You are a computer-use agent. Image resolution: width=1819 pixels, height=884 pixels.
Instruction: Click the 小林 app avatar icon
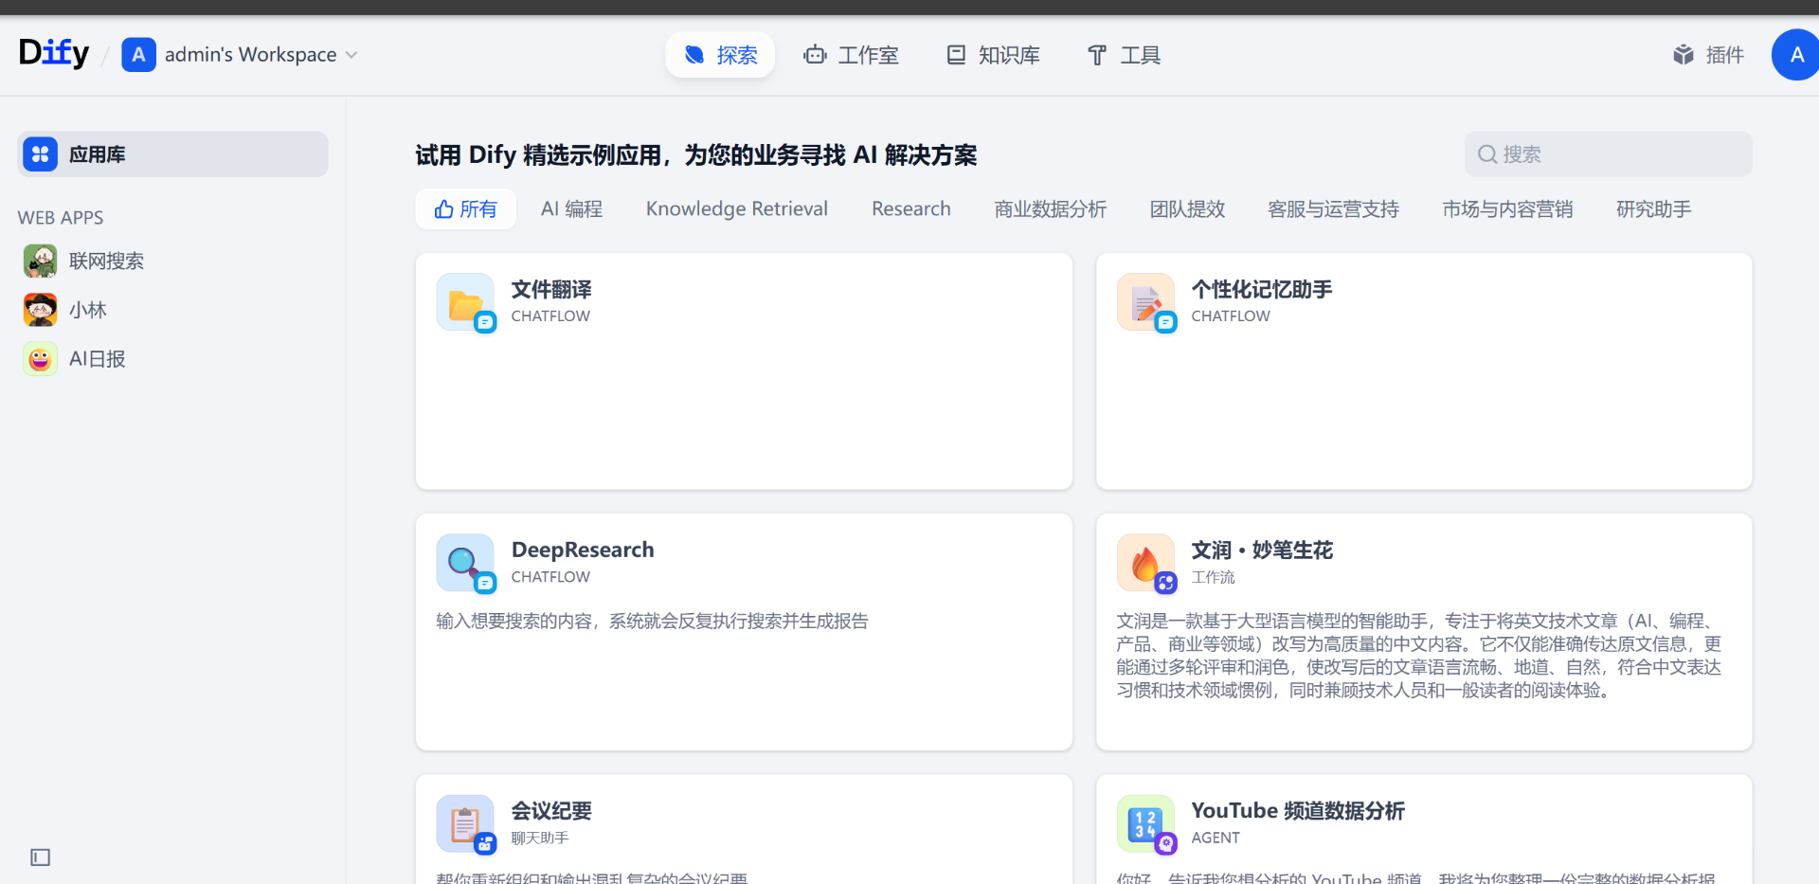coord(40,310)
